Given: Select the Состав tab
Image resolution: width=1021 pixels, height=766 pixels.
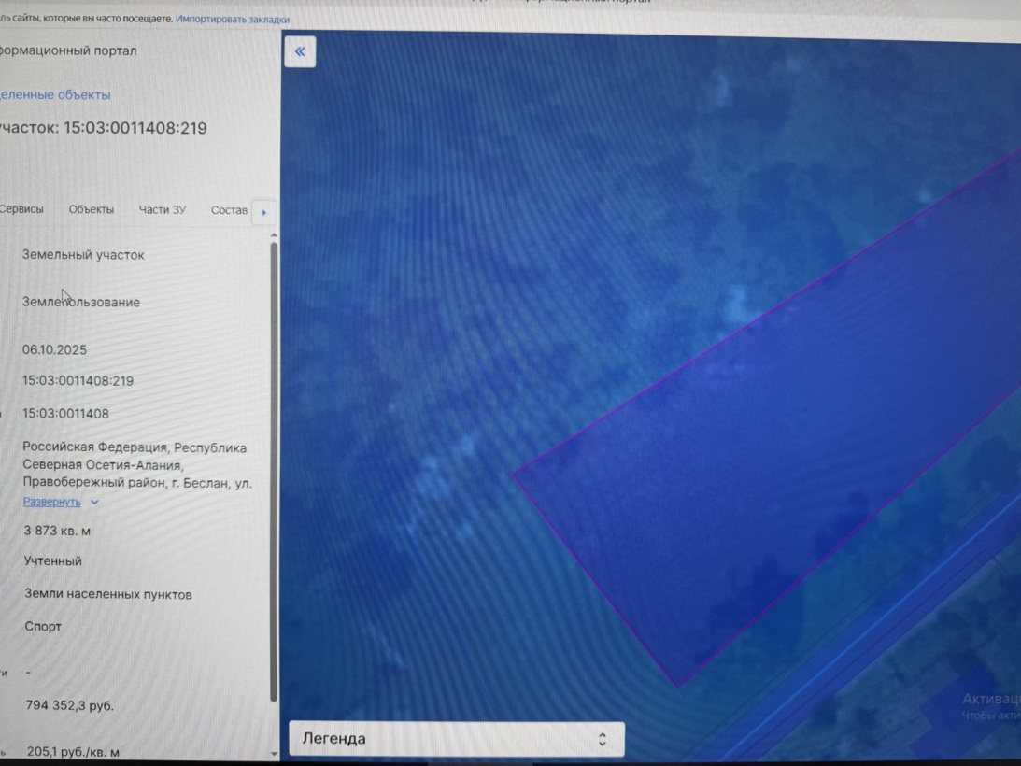Looking at the screenshot, I should (229, 210).
